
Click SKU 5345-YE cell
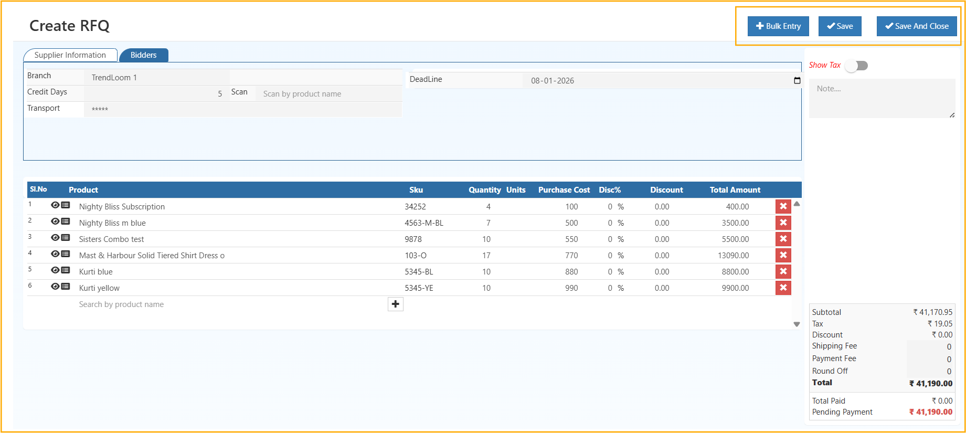click(419, 288)
